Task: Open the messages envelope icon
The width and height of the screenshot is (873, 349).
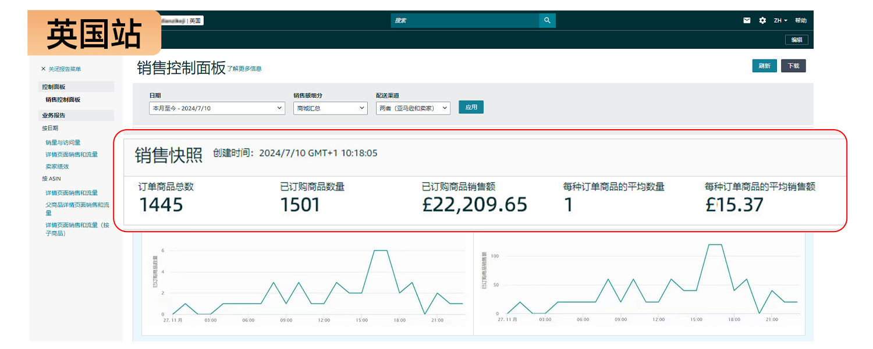Action: (747, 20)
